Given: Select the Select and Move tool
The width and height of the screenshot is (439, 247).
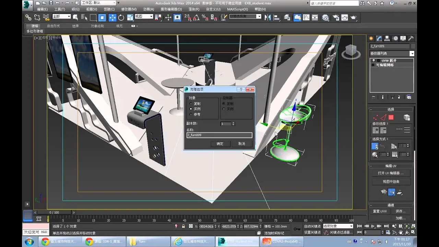Looking at the screenshot, I should tap(112, 17).
